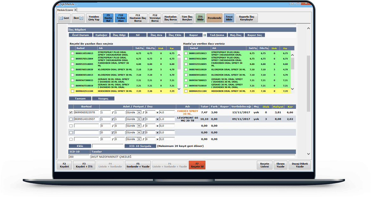Viewport: 371px width, 197px height.
Task: Check the HEKSOBEN ORAL SPREY box in prescribed list
Action: click(x=72, y=91)
